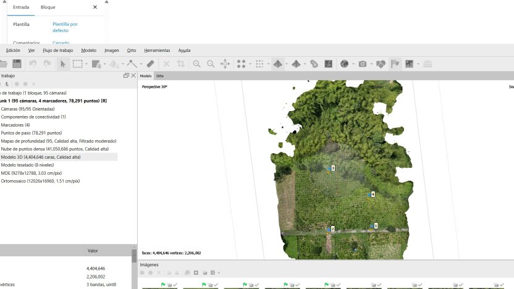Select Nube de puntos densa tree item

55,149
